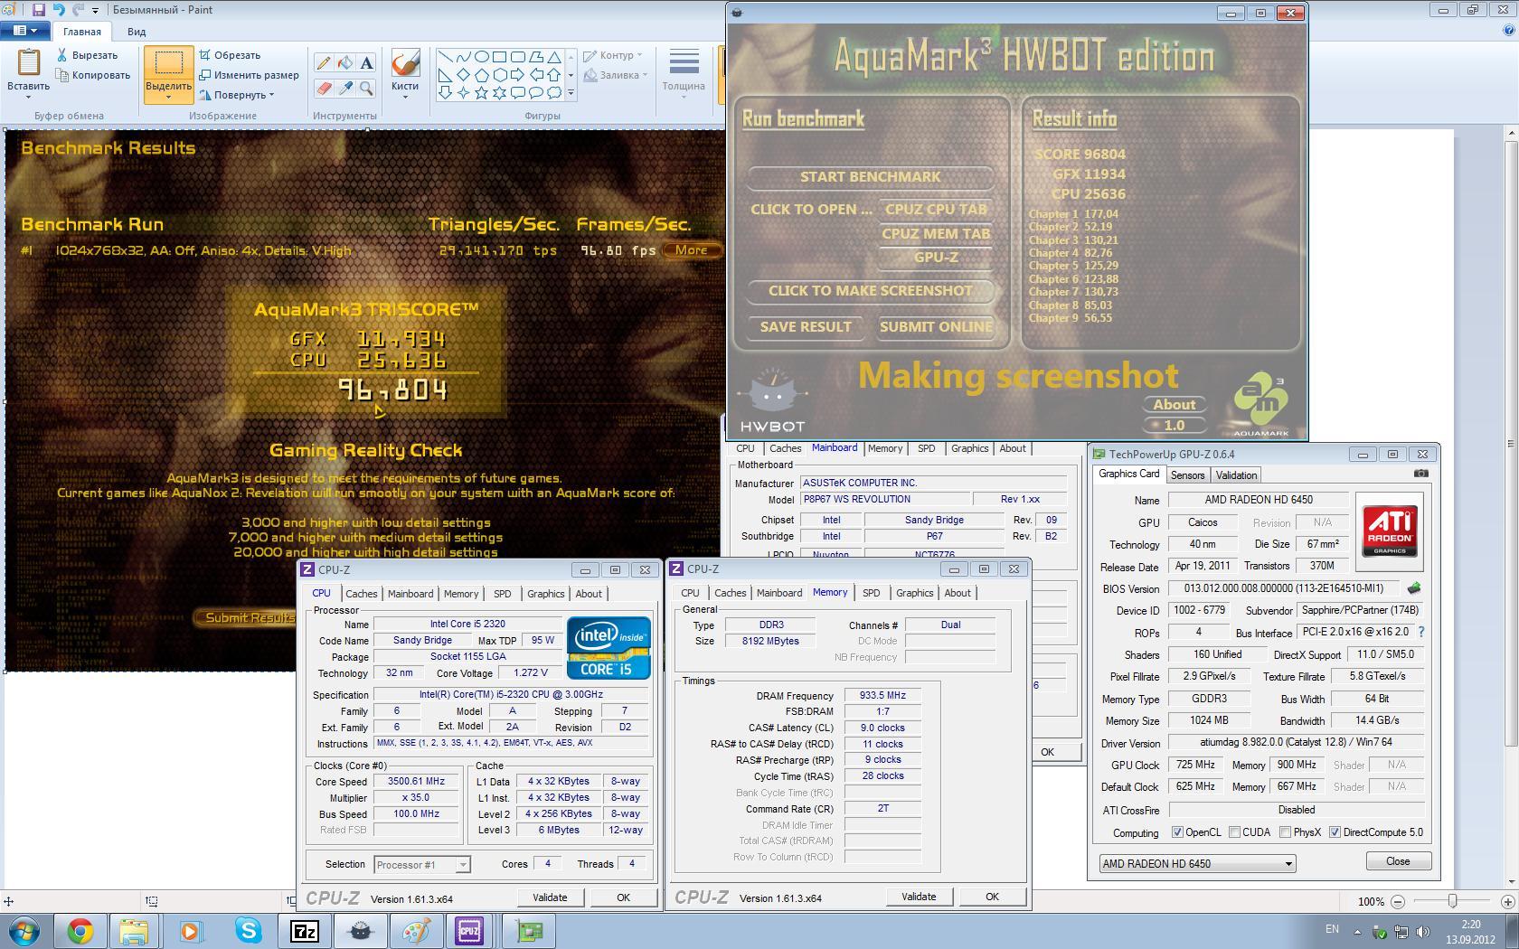This screenshot has width=1519, height=949.
Task: Click SAVE RESULT in AquaMark
Action: tap(806, 327)
